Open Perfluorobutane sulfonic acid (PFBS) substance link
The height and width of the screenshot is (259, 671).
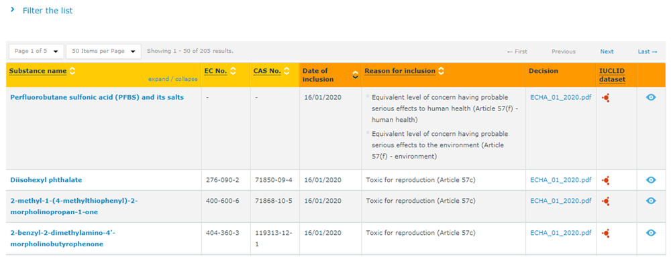(97, 97)
